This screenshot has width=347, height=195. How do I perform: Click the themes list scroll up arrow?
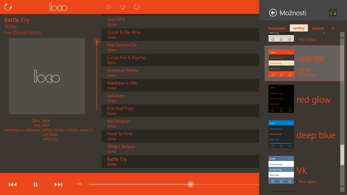point(342,38)
